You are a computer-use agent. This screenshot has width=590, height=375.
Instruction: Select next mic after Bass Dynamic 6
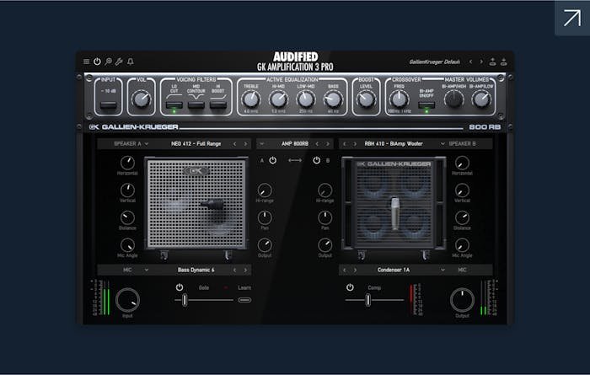coord(245,270)
